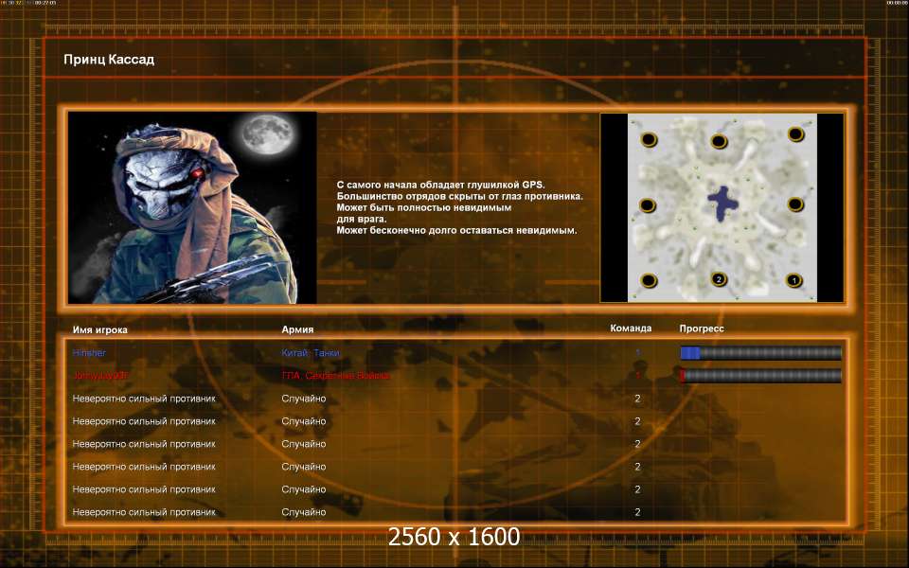
Task: Click the "Команда" column header
Action: (x=631, y=328)
